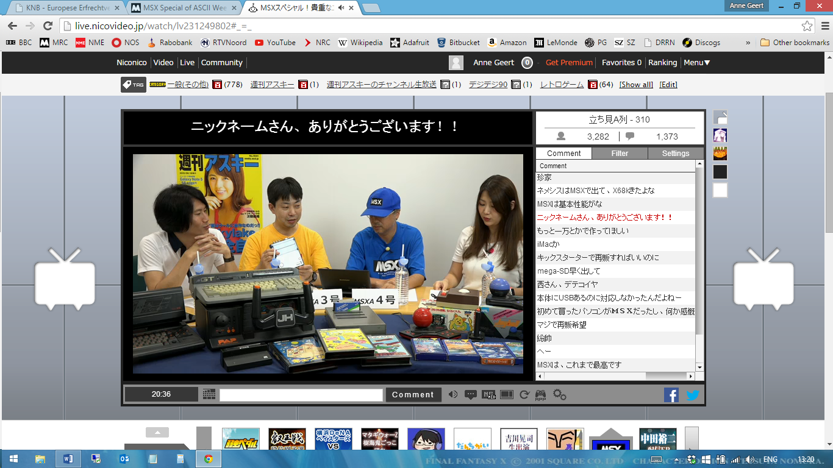The height and width of the screenshot is (468, 833).
Task: Click the comment list vertical scrollbar
Action: (699, 266)
